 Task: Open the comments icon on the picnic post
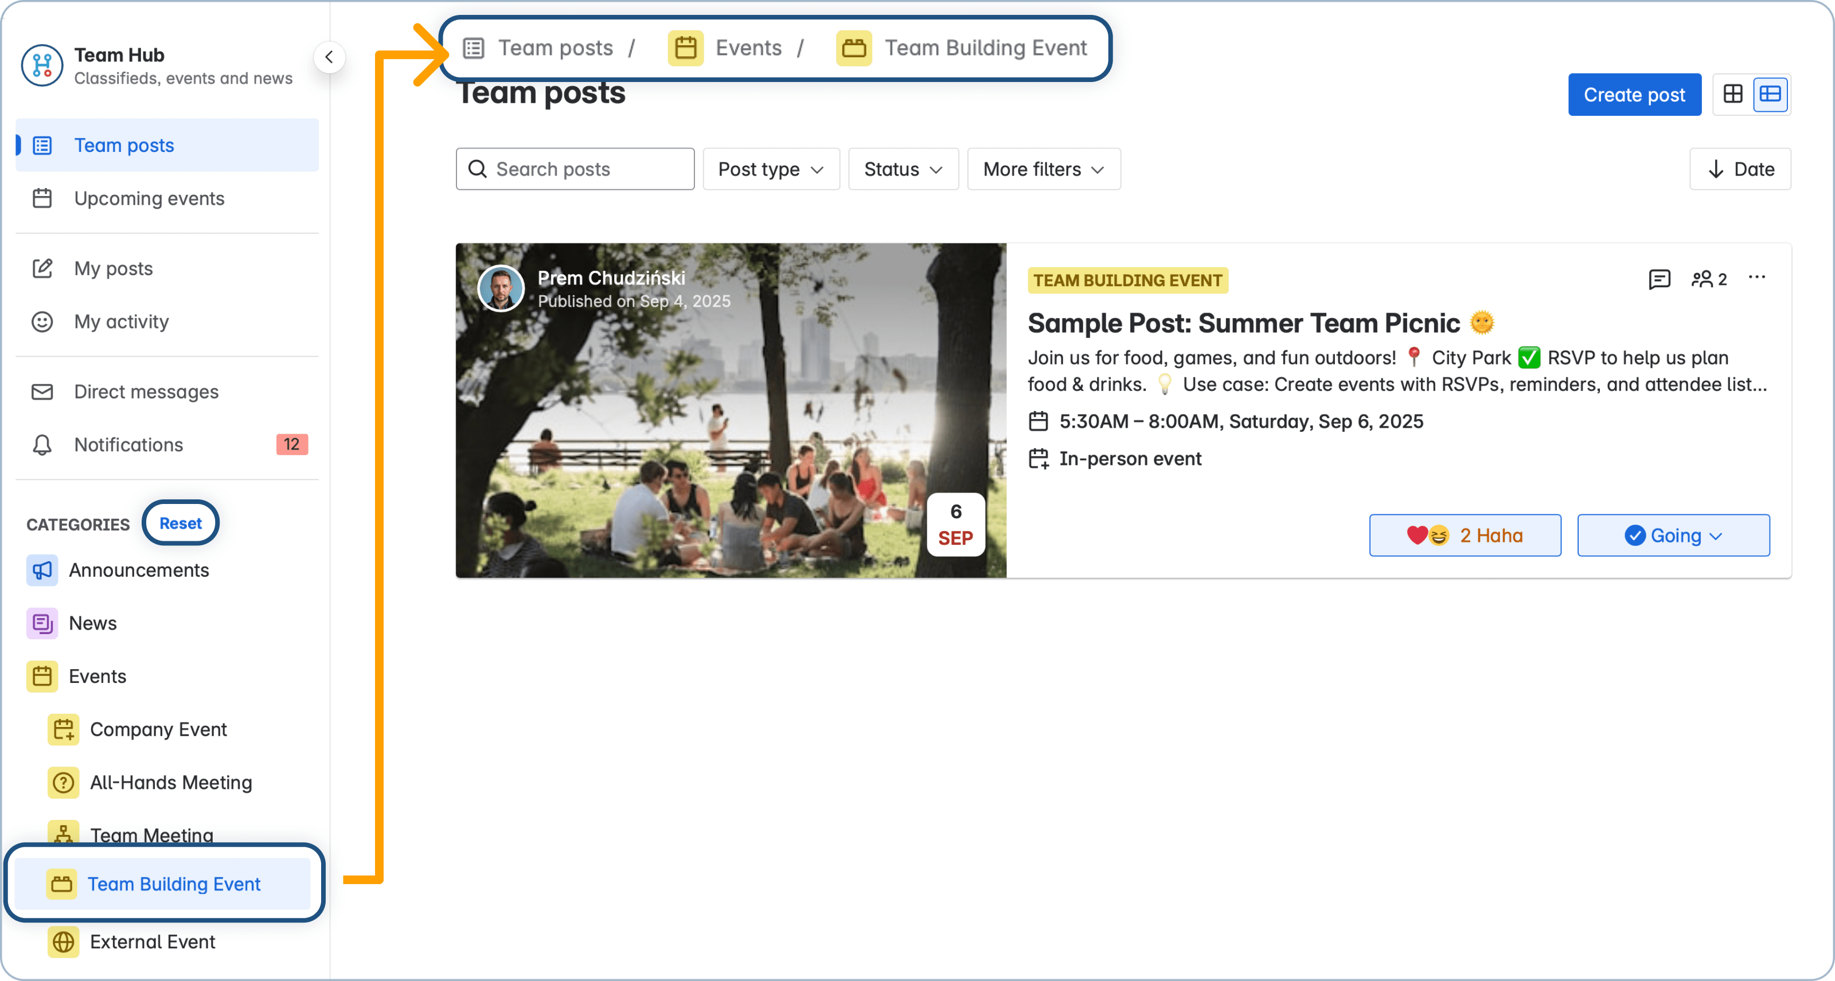pos(1661,279)
